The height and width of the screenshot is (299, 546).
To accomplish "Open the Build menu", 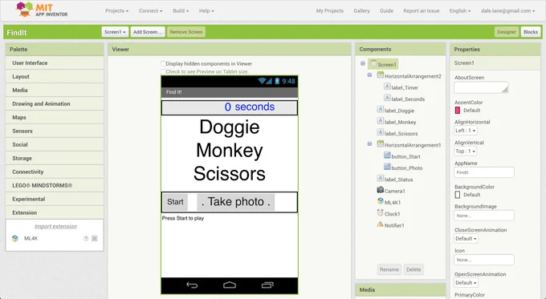I will (181, 10).
